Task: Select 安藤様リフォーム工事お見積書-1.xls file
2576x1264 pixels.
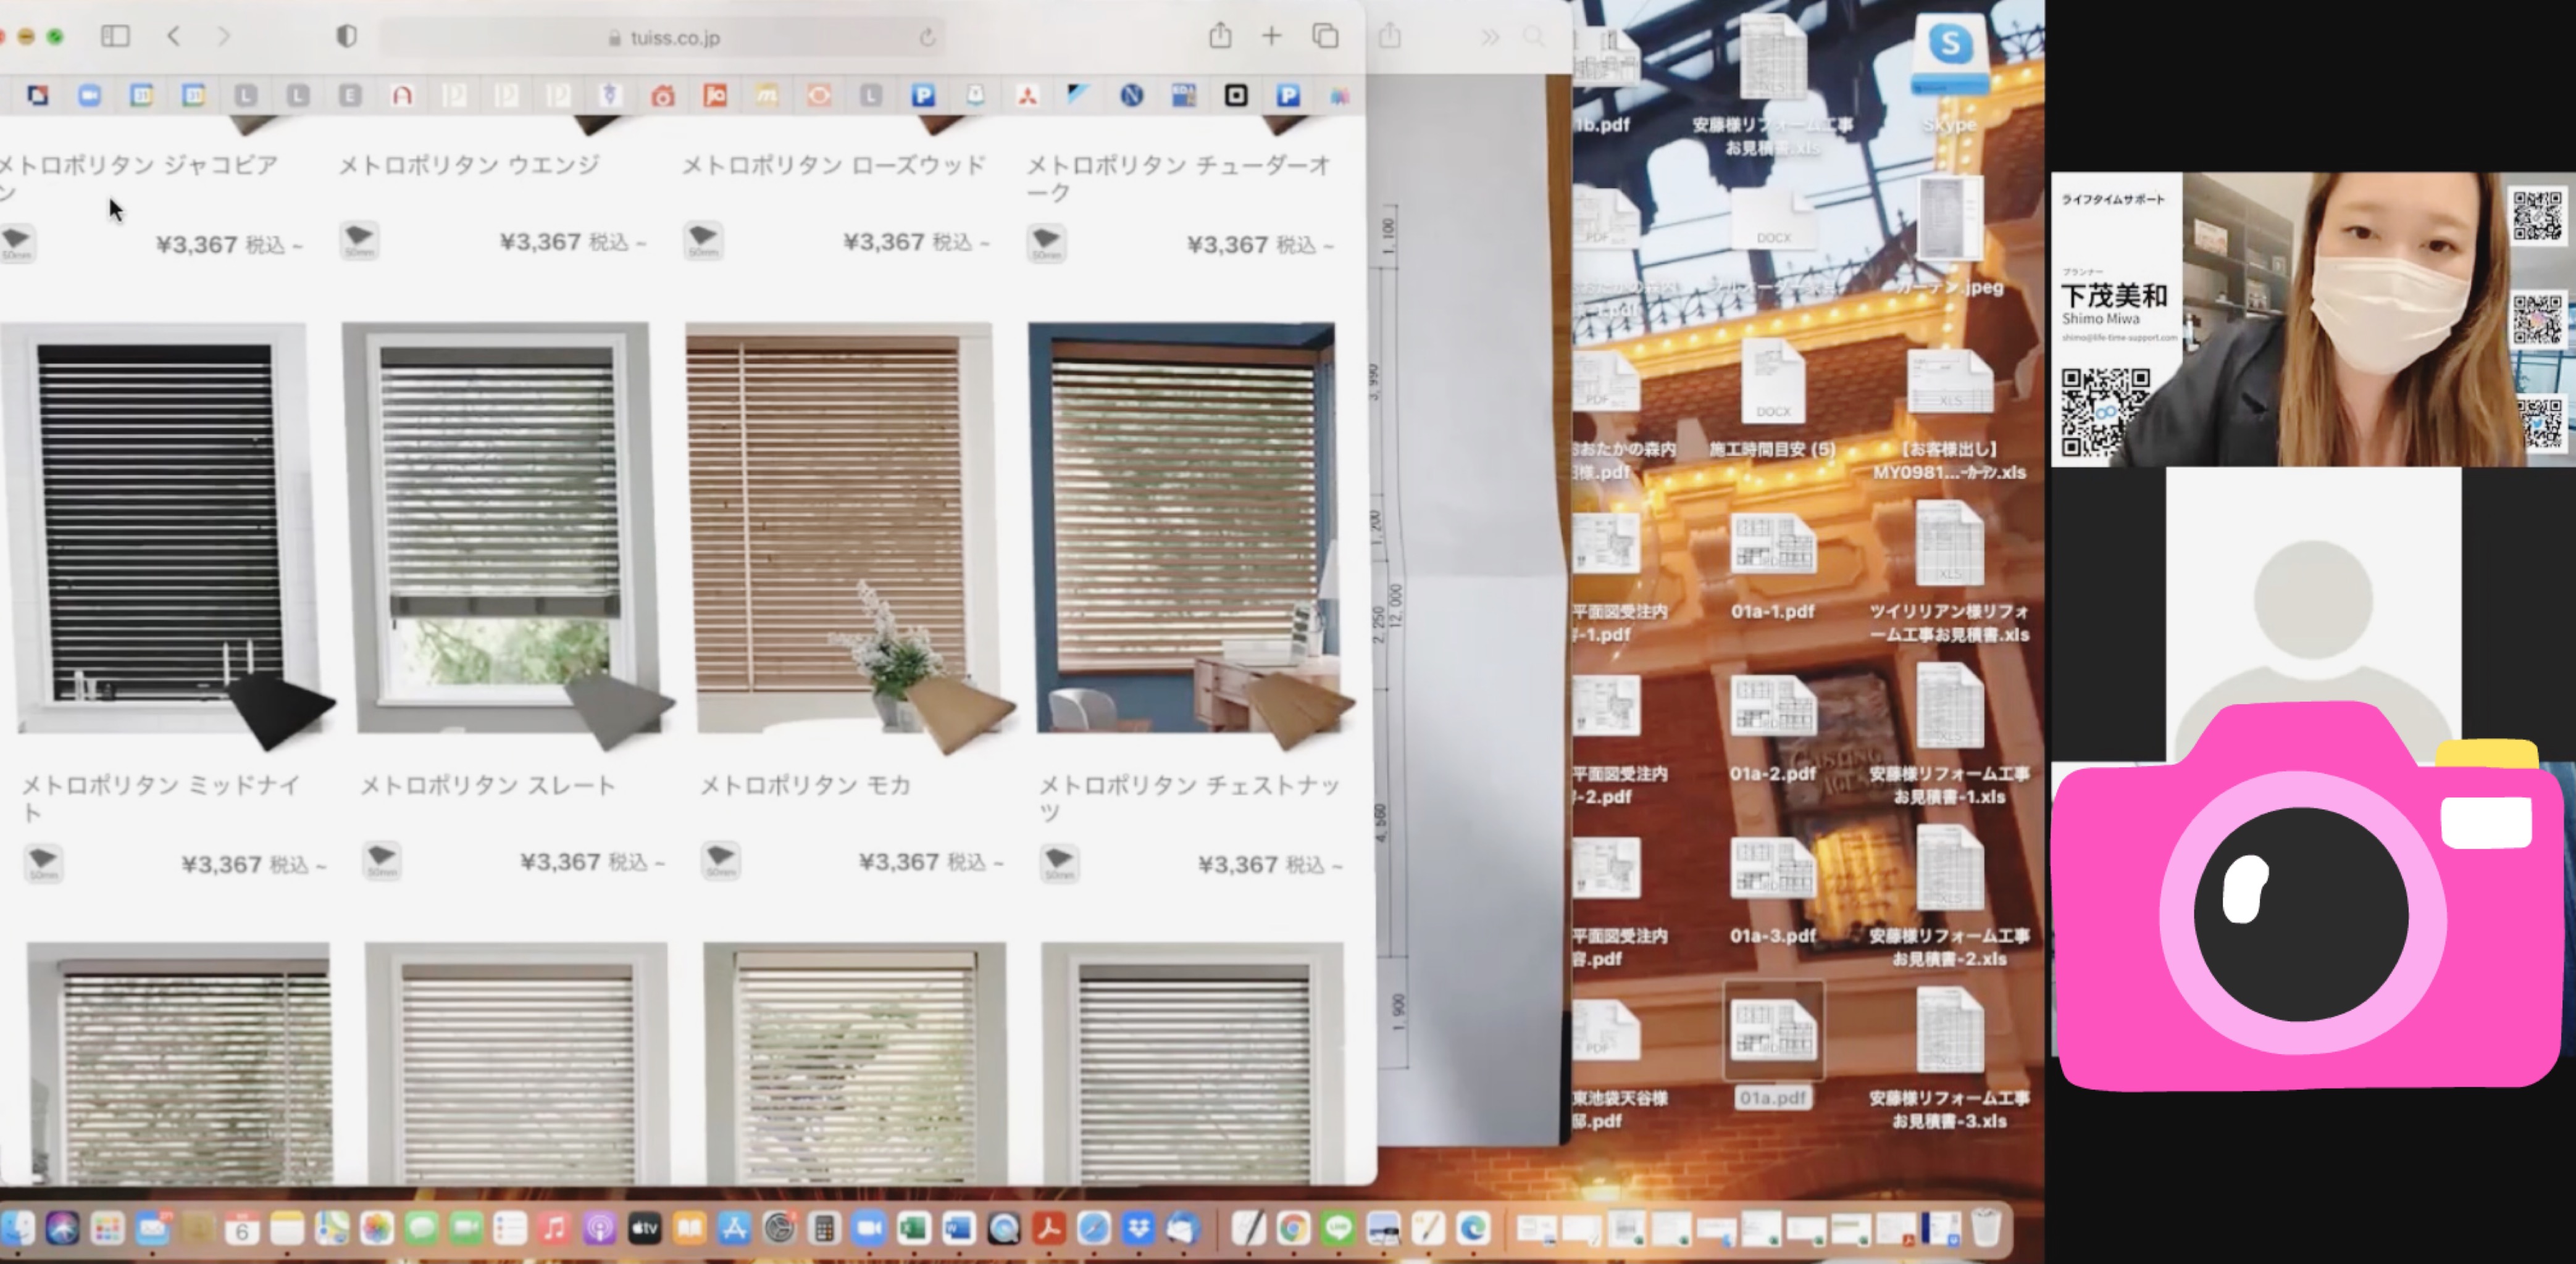Action: [x=1949, y=734]
